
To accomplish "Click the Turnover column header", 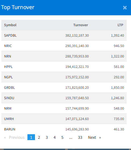I will click(x=81, y=25).
